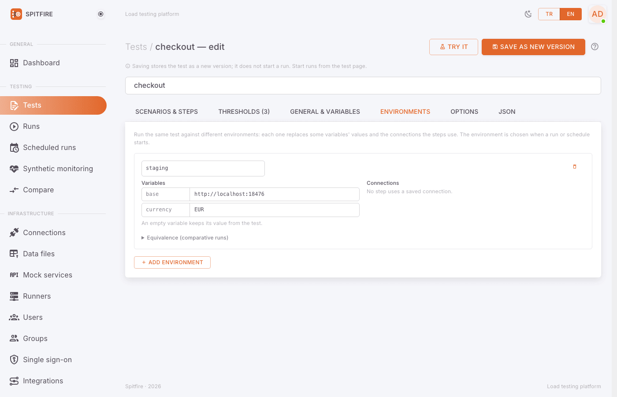Edit the staging environment name field
This screenshot has height=397, width=617.
click(203, 169)
